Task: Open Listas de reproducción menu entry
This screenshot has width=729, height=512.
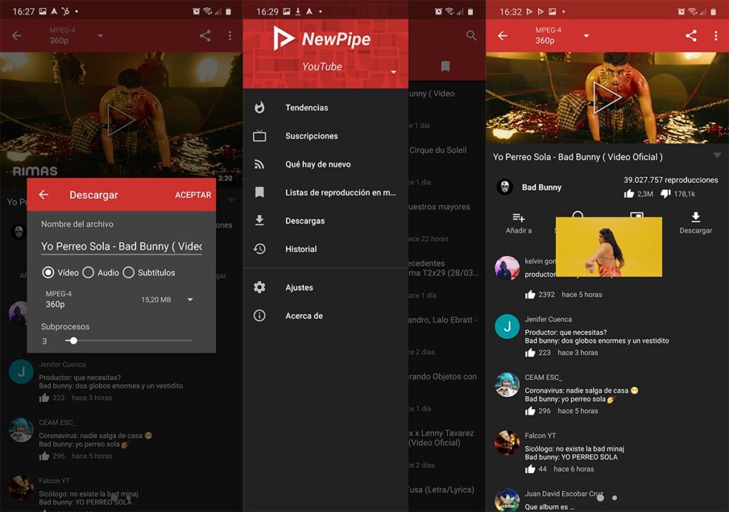Action: coord(340,193)
